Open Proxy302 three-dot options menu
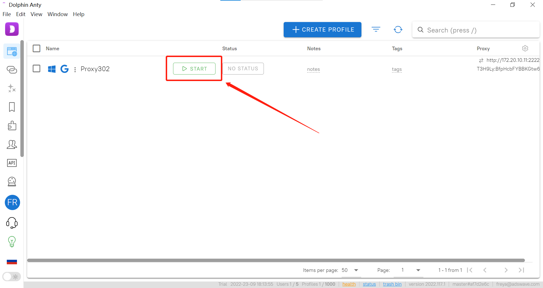543x288 pixels. 75,69
